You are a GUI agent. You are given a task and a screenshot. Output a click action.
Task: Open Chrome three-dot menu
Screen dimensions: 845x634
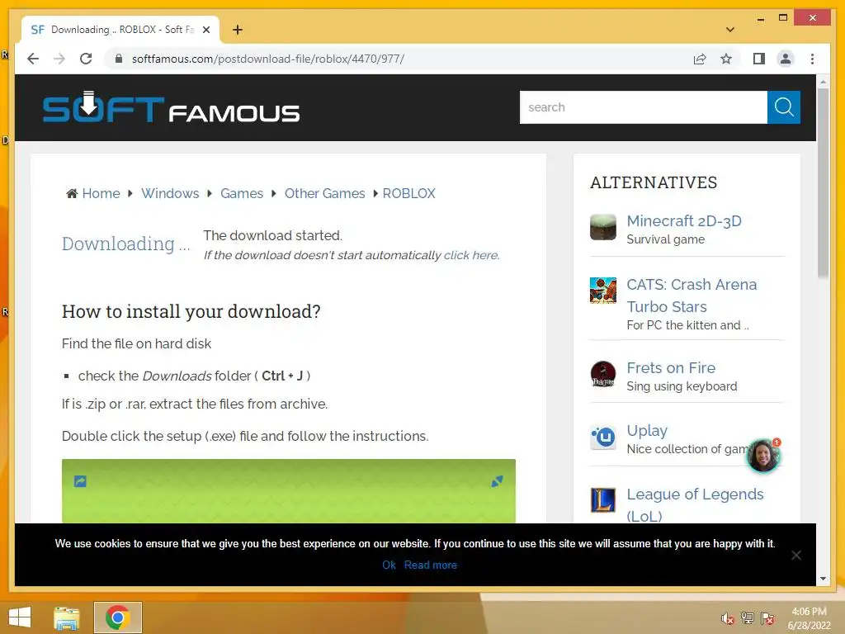[812, 59]
